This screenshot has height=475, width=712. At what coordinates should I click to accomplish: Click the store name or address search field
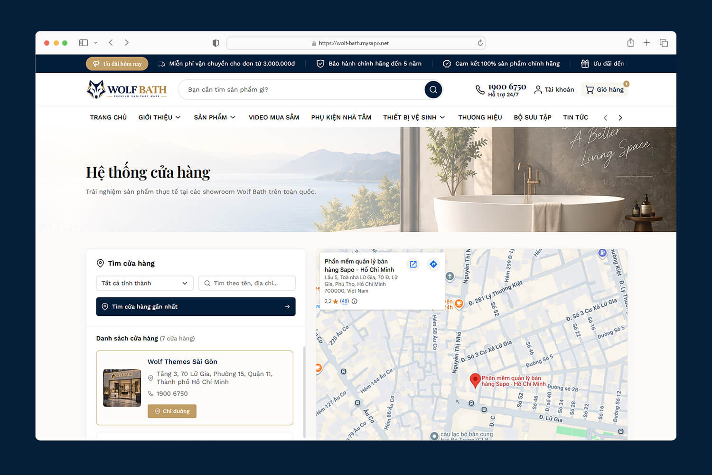247,283
